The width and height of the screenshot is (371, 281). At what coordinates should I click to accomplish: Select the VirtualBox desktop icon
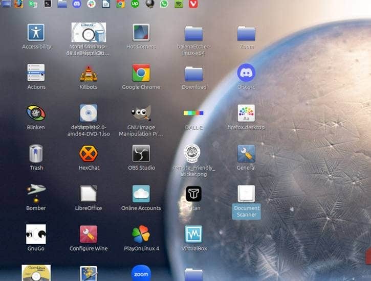click(193, 234)
